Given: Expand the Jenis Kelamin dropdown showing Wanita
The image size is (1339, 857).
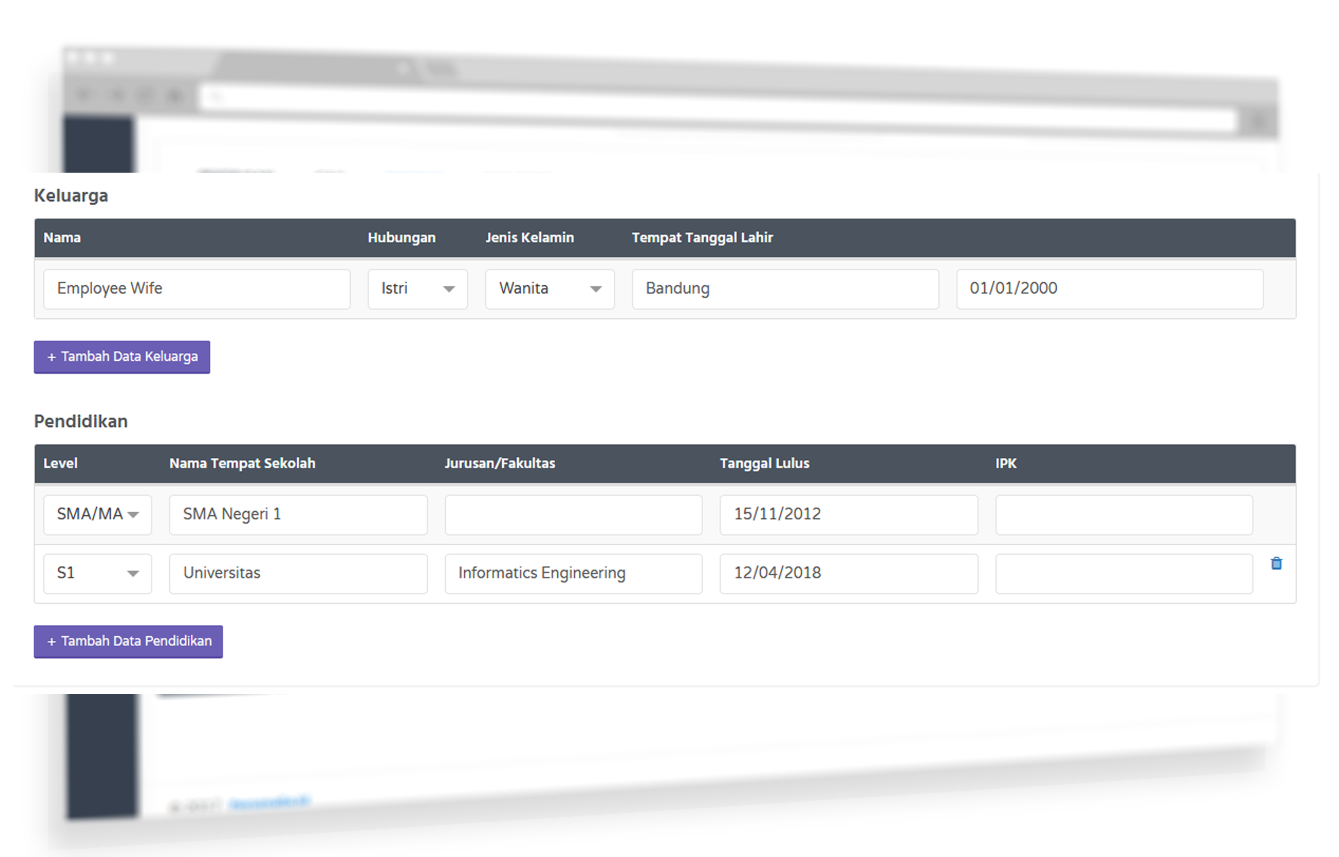Looking at the screenshot, I should 549,289.
